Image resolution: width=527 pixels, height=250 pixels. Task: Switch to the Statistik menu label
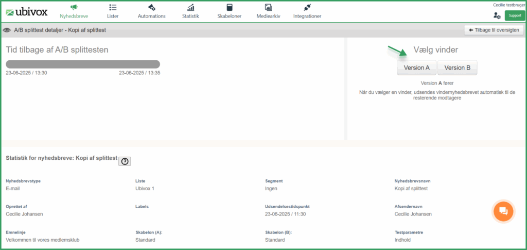pos(190,16)
